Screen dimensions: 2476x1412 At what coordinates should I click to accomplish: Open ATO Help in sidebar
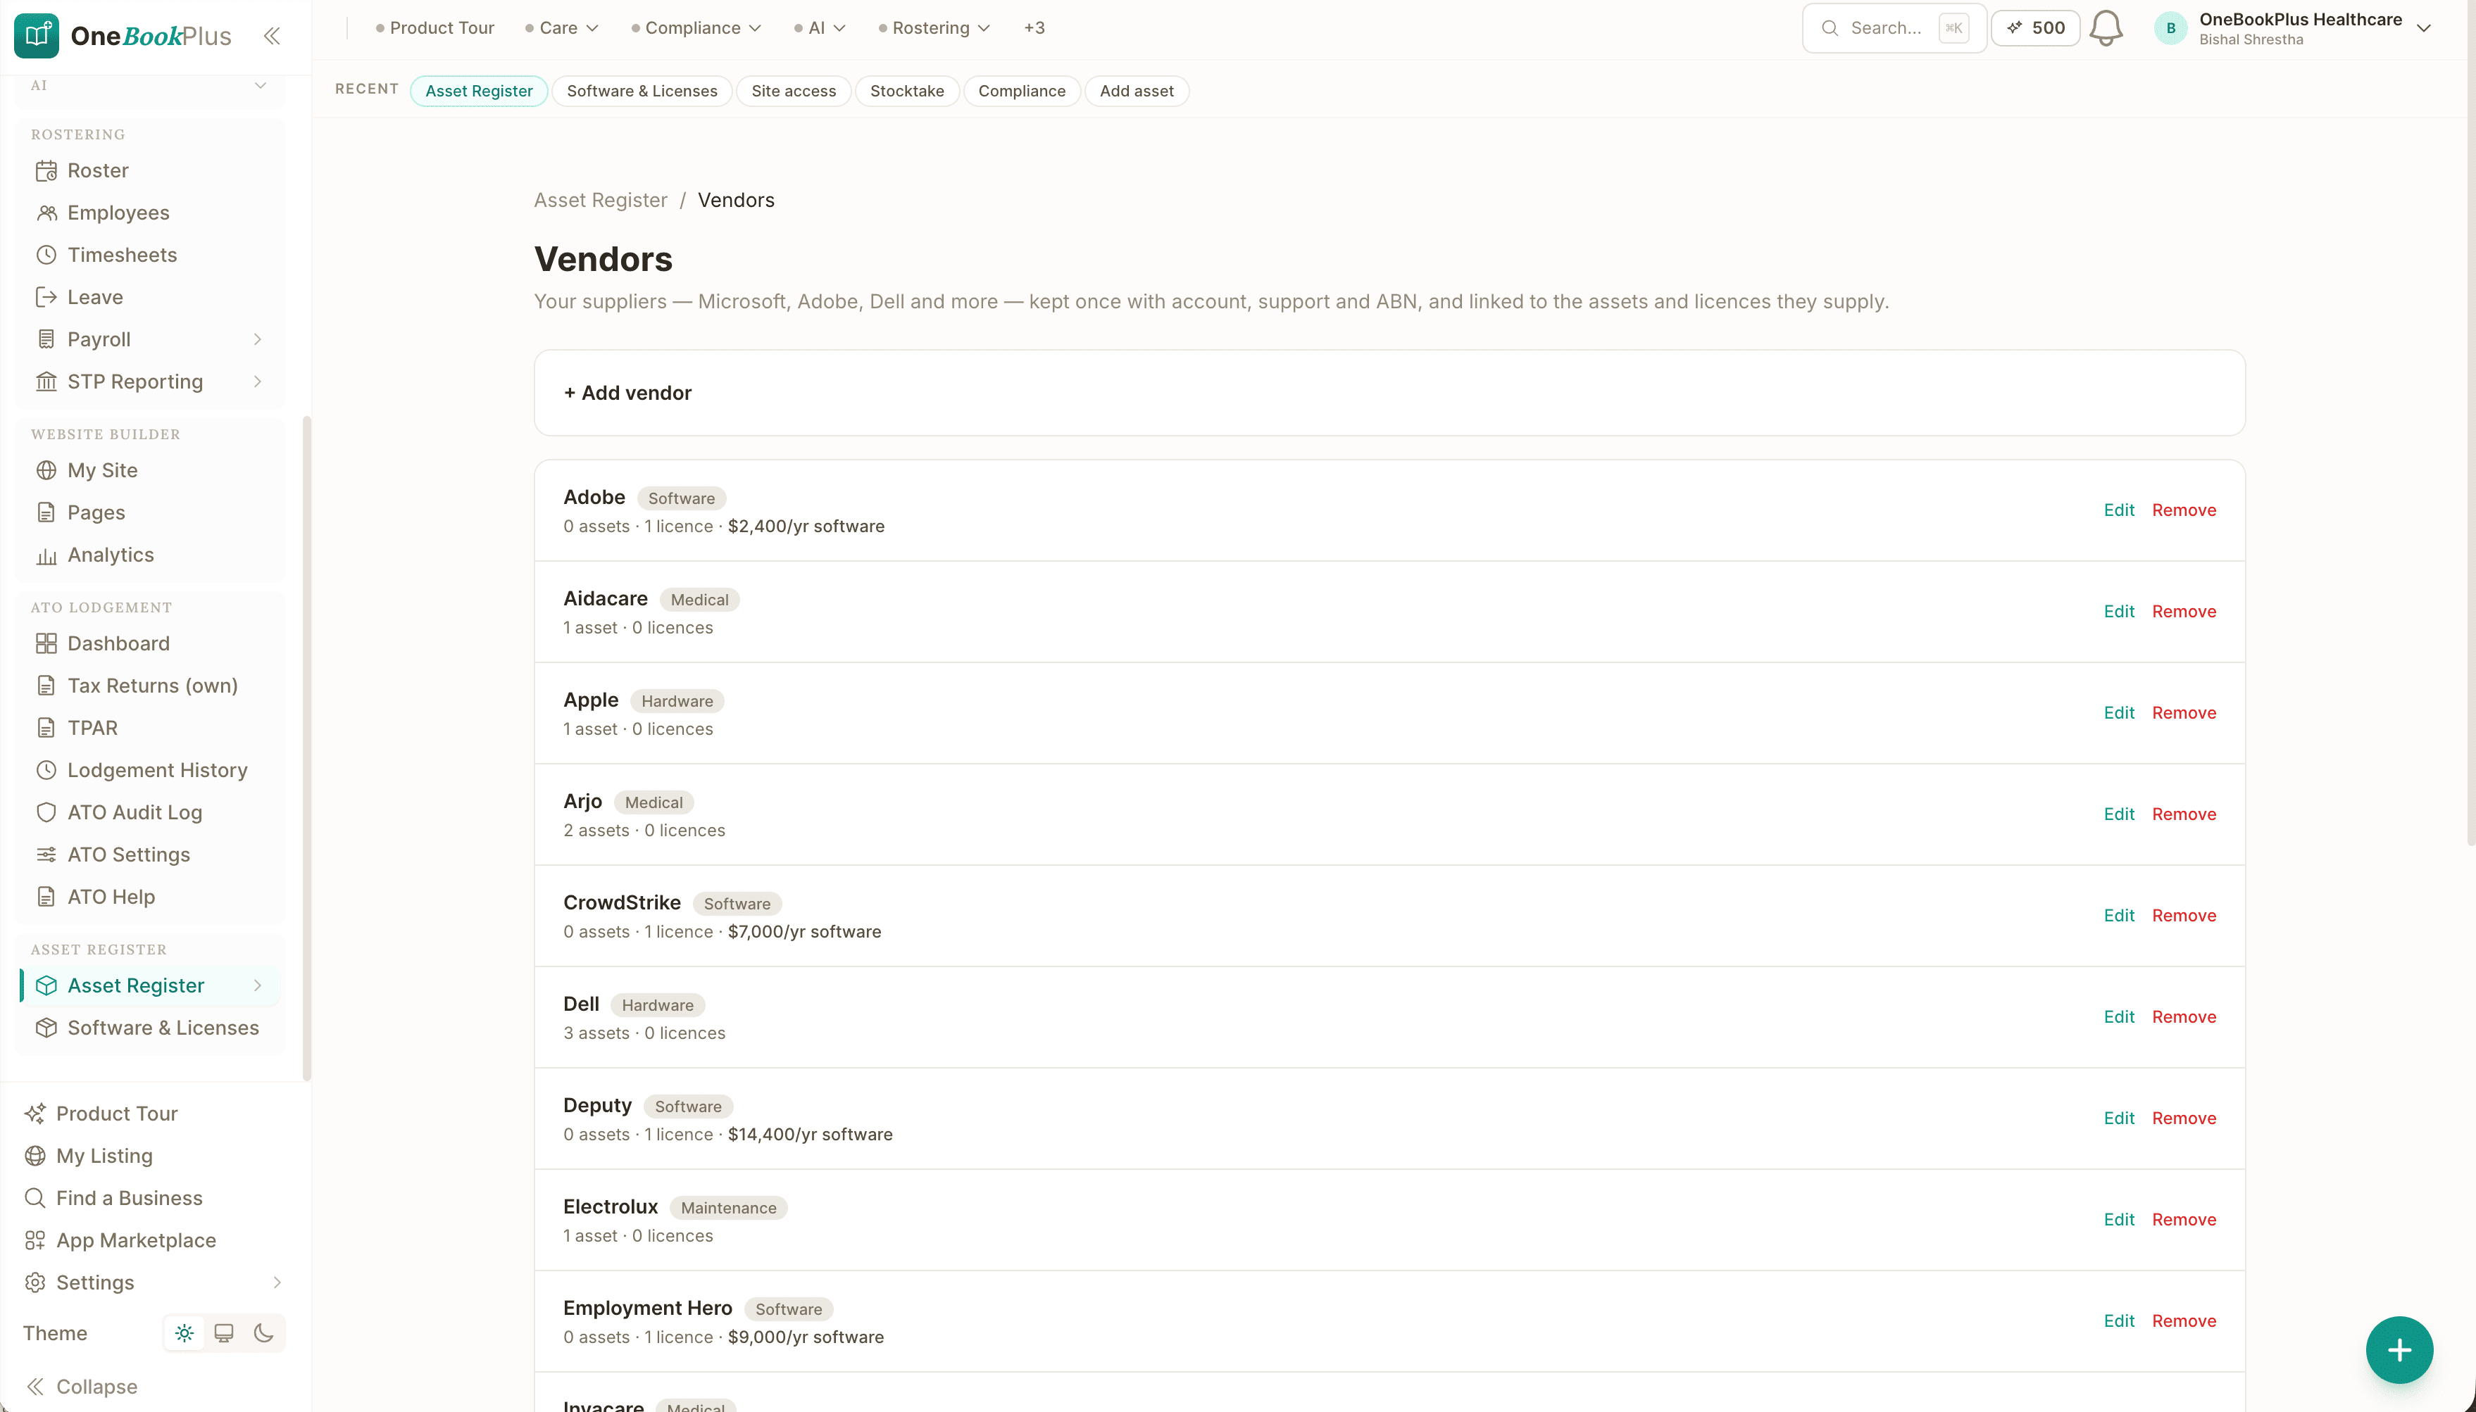(x=95, y=897)
